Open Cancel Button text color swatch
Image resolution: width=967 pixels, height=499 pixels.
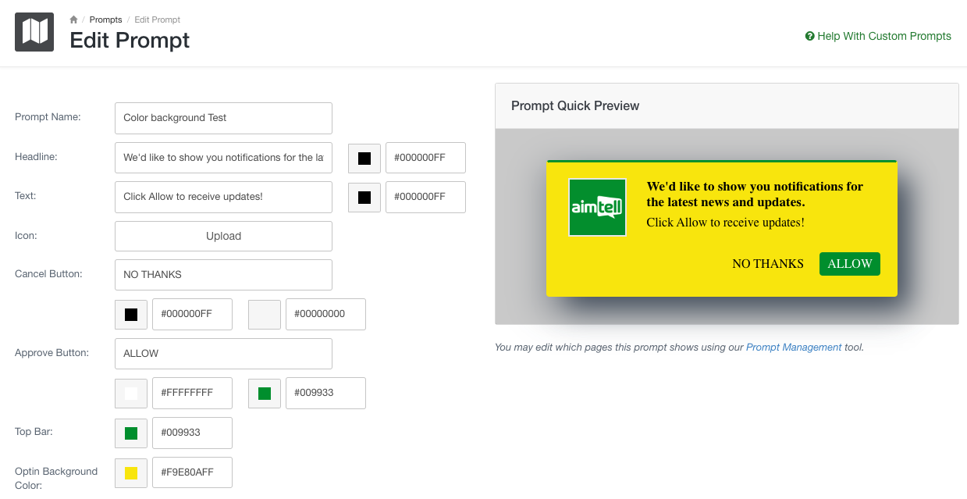pos(131,315)
